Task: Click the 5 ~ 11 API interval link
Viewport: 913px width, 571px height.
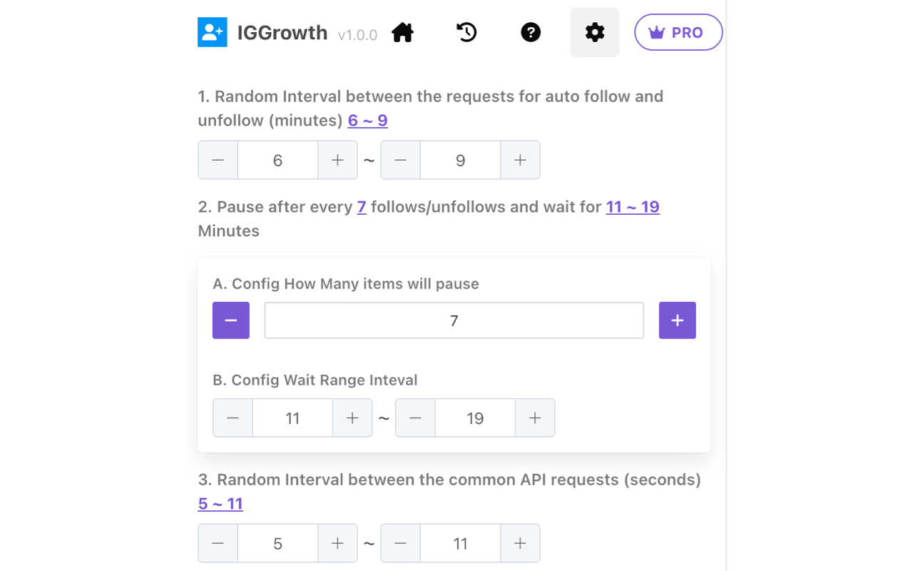Action: pos(220,503)
